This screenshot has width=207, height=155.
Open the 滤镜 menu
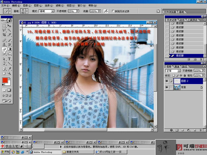point(60,6)
